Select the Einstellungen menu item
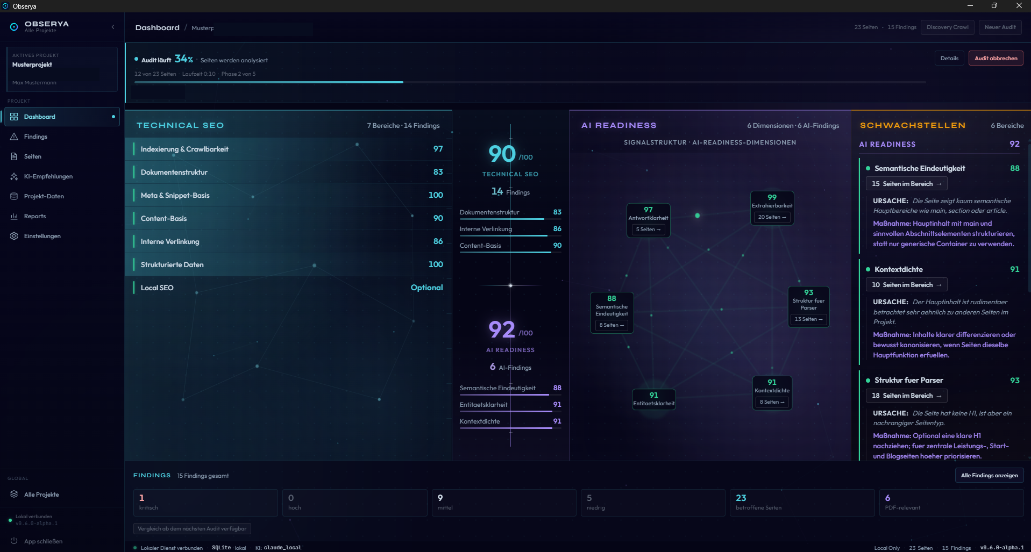This screenshot has height=552, width=1031. [62, 236]
